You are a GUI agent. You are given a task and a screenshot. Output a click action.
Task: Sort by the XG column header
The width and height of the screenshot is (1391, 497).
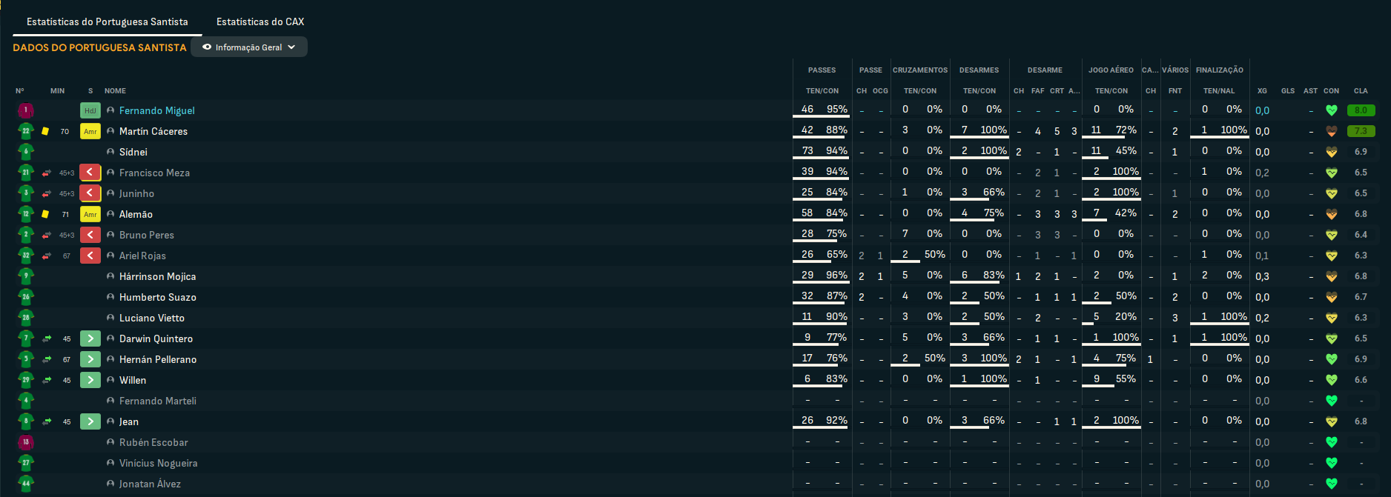[x=1262, y=91]
